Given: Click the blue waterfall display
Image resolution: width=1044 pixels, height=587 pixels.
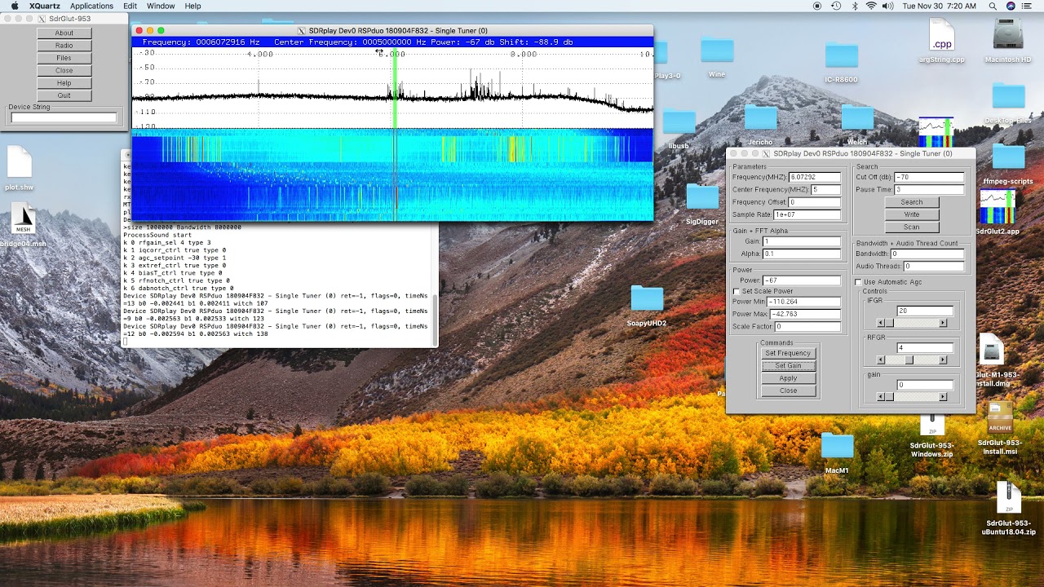Looking at the screenshot, I should [392, 174].
